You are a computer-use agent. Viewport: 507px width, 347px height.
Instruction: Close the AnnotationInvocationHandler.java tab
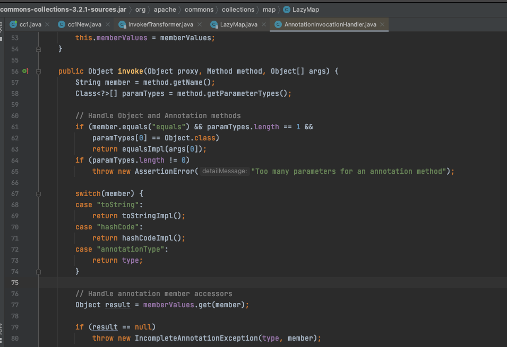[382, 24]
